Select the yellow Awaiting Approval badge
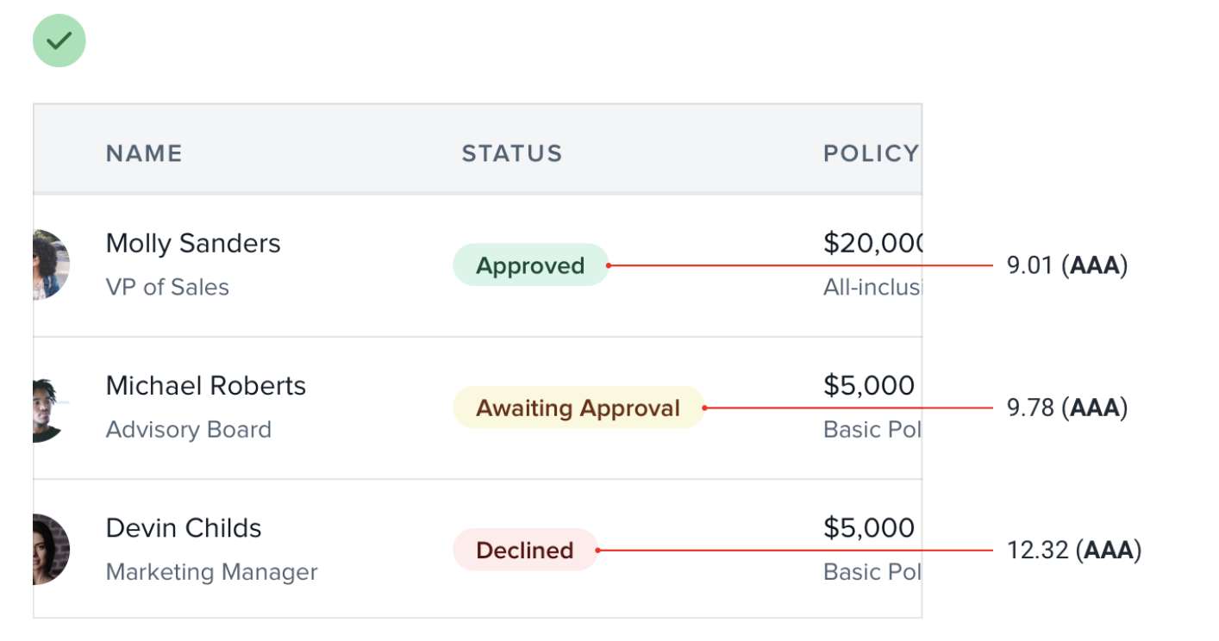 pyautogui.click(x=578, y=408)
